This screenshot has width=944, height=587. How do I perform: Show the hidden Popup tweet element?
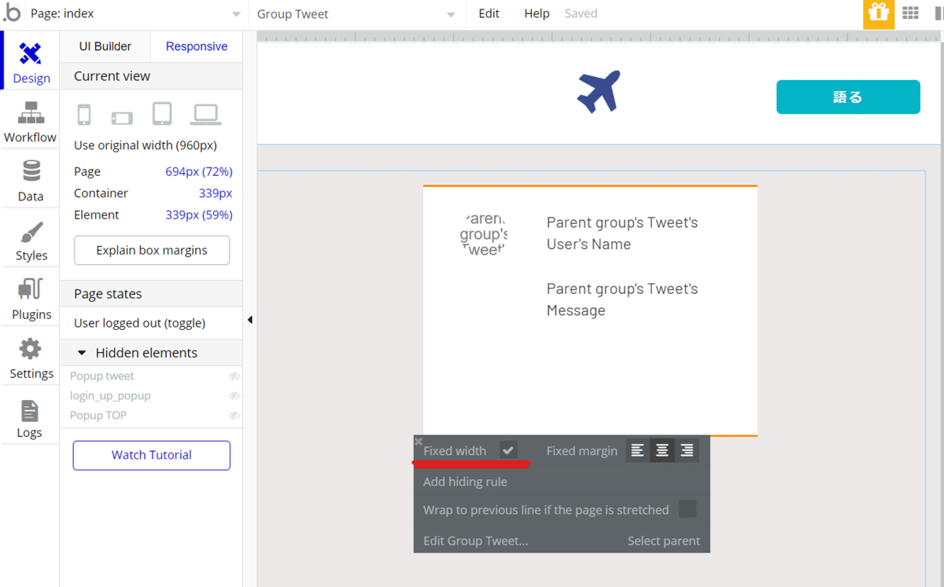234,376
